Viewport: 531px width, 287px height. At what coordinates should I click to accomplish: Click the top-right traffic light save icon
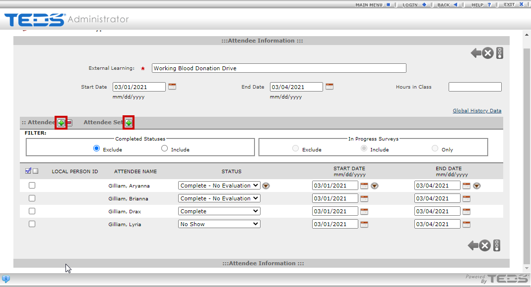point(500,53)
